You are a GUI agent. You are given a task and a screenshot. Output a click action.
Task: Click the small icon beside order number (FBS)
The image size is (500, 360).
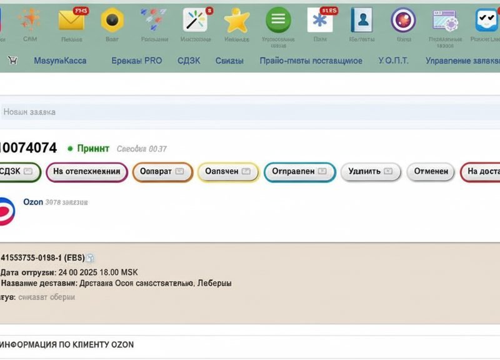point(91,258)
